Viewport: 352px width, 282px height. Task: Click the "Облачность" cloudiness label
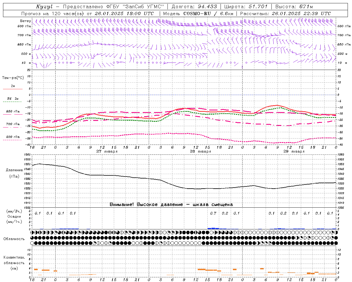[14, 239]
